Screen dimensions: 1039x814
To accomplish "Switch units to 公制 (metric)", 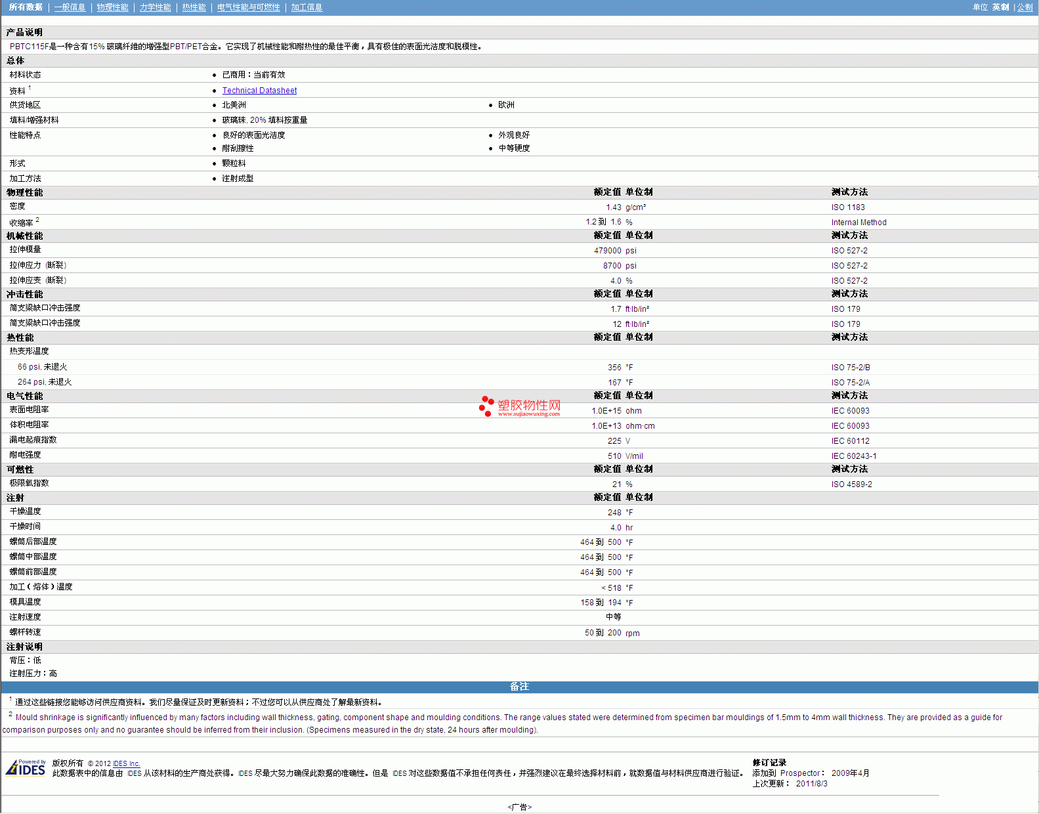I will coord(1025,7).
